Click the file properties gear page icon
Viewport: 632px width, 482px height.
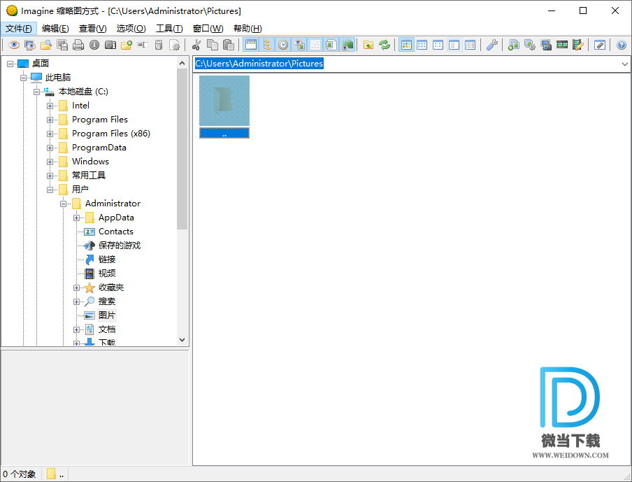[175, 45]
